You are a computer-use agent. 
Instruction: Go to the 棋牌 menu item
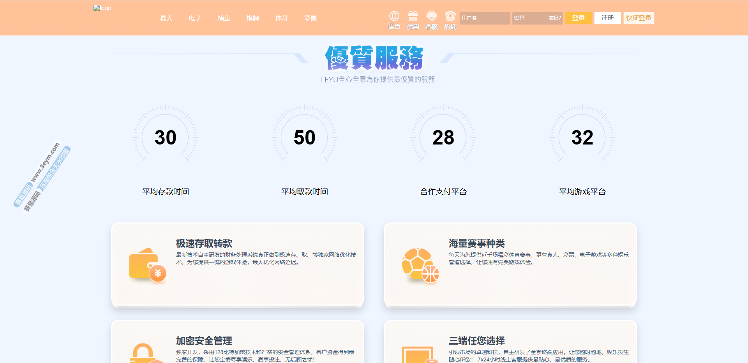pos(252,18)
